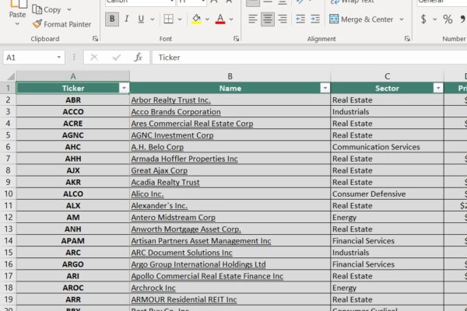
Task: Align text right
Action: click(x=283, y=19)
